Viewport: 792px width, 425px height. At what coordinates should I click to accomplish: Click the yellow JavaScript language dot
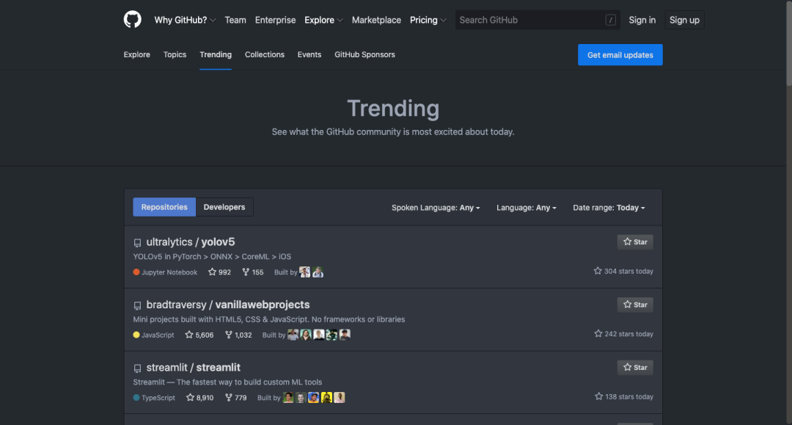[136, 335]
